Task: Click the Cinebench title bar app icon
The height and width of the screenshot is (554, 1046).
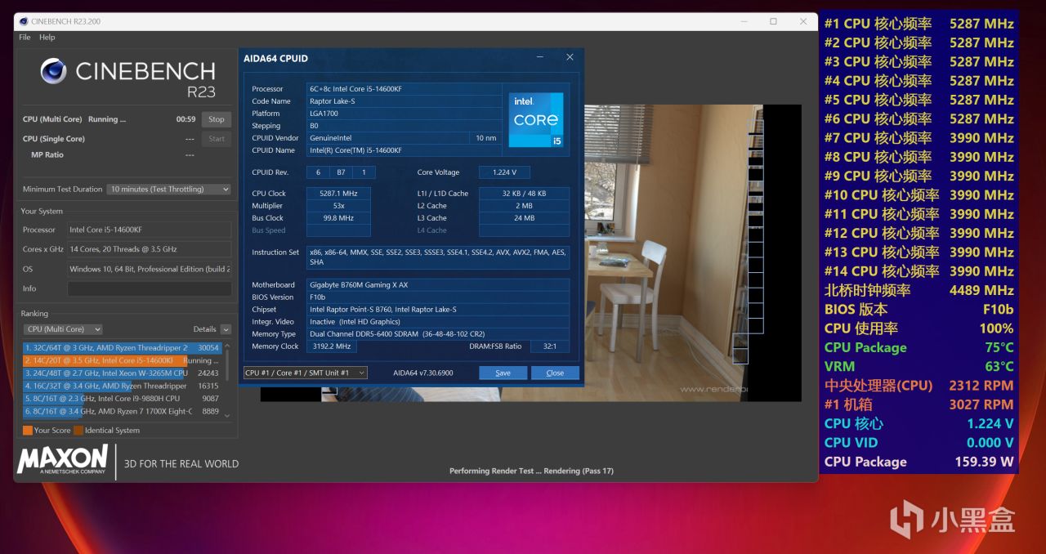Action: click(23, 21)
